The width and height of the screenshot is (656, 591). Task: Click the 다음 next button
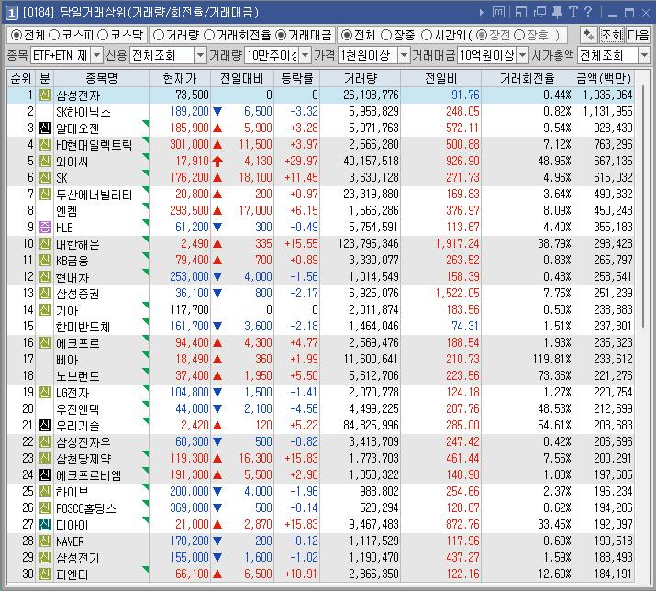[x=638, y=35]
